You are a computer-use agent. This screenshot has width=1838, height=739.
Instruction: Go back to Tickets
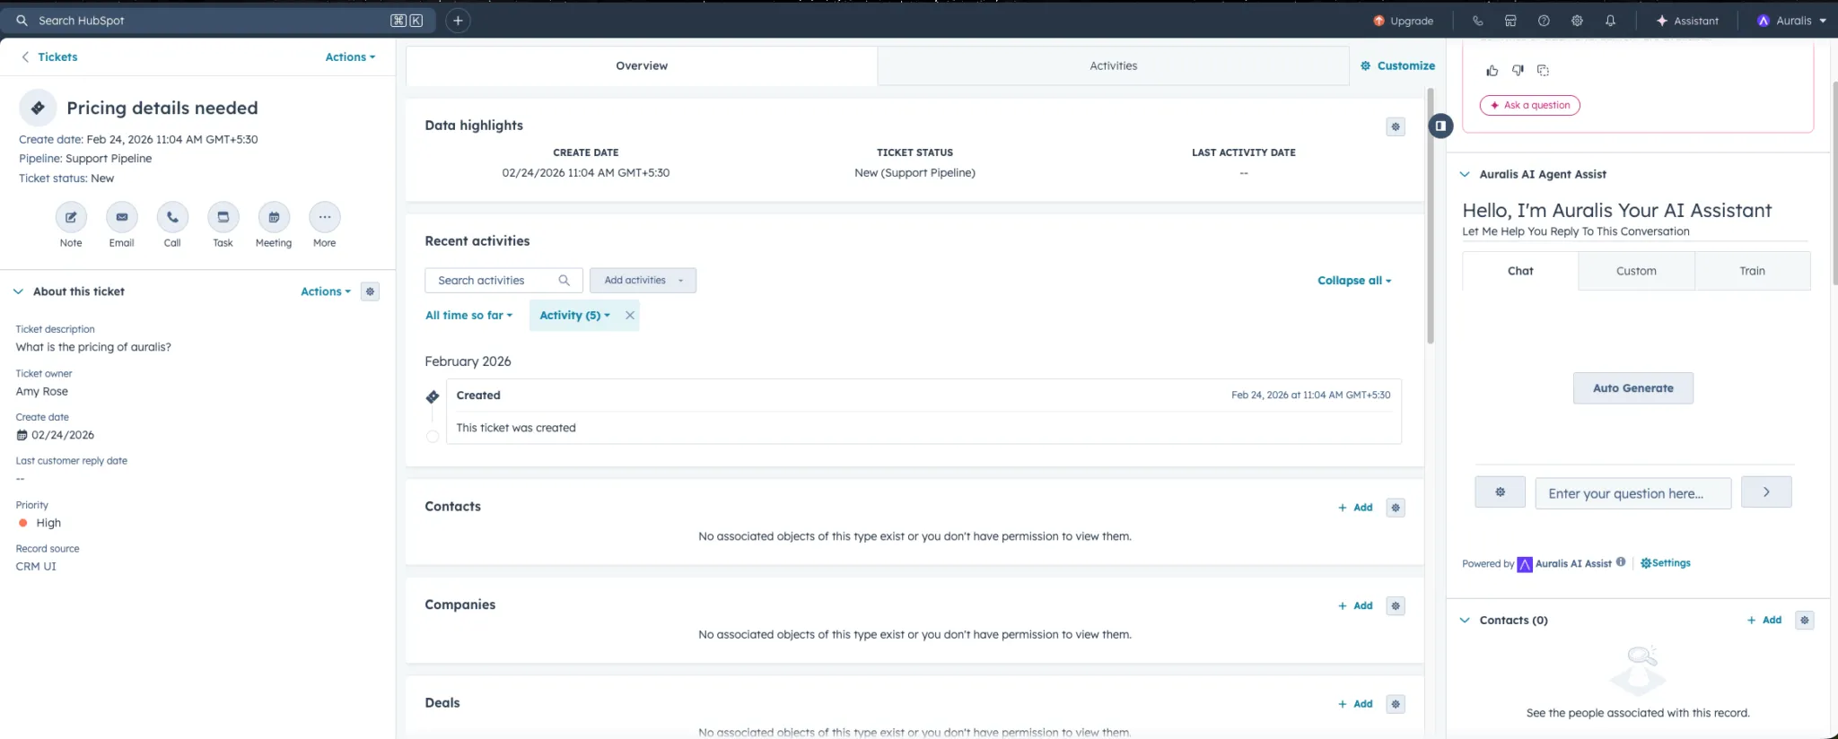tap(49, 57)
